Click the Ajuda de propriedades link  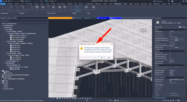click(x=160, y=98)
